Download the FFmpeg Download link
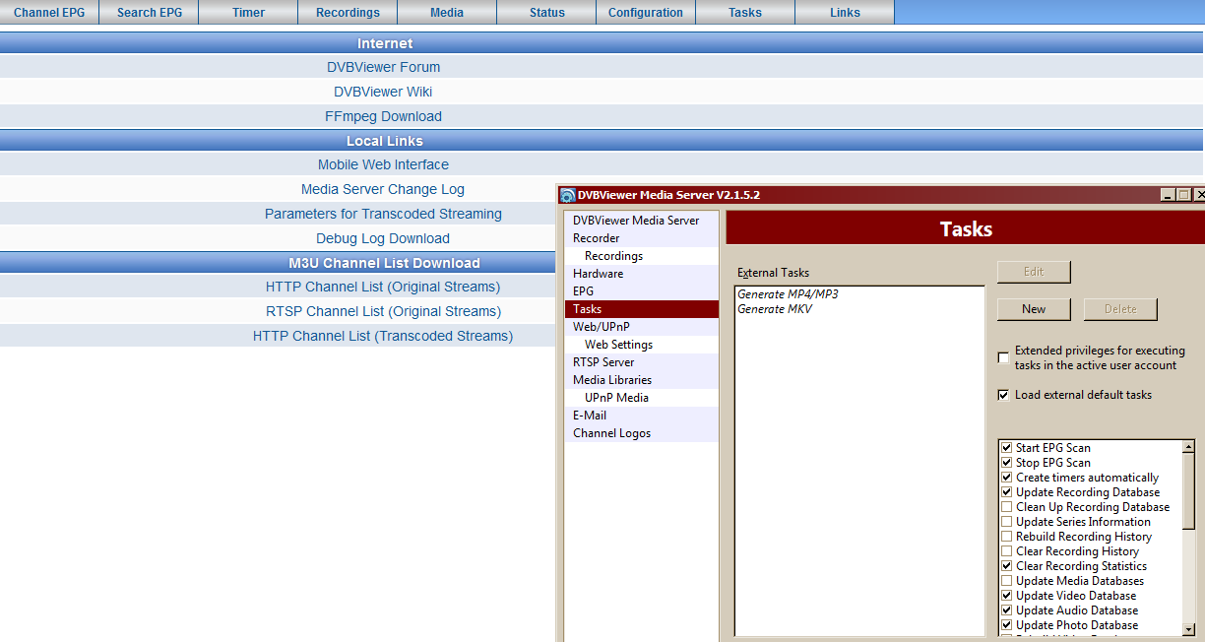The image size is (1205, 642). [x=383, y=116]
